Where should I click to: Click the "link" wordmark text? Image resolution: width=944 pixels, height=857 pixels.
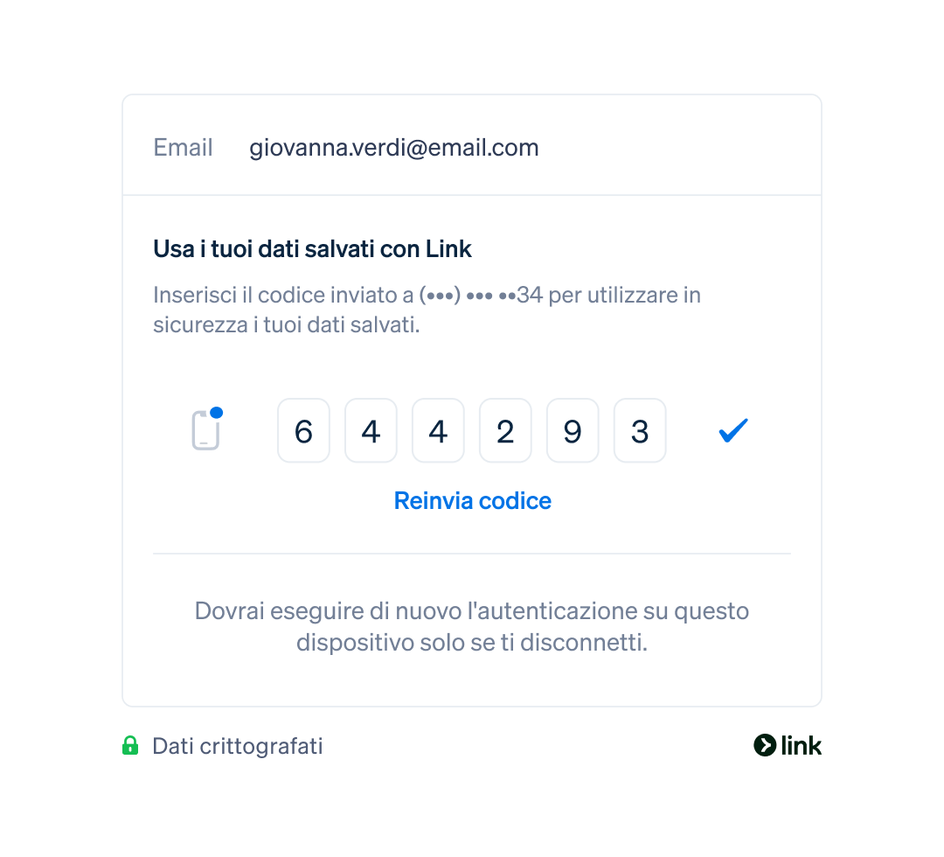point(801,746)
